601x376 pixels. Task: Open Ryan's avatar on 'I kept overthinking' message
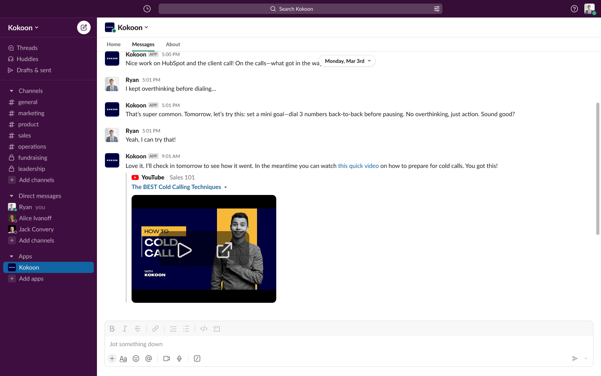coord(112,84)
